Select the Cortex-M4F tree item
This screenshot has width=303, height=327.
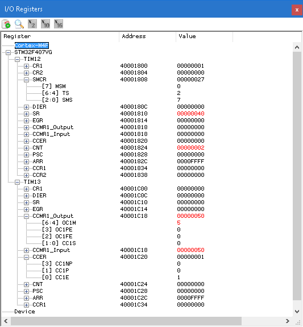[32, 45]
